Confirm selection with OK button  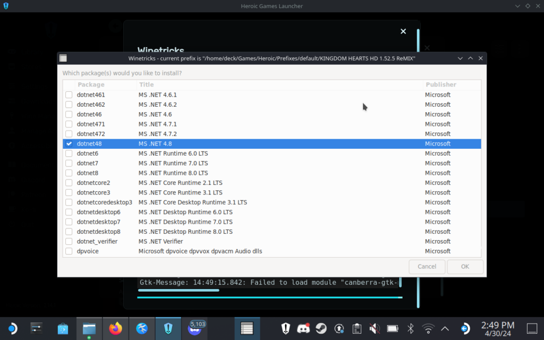pos(465,267)
